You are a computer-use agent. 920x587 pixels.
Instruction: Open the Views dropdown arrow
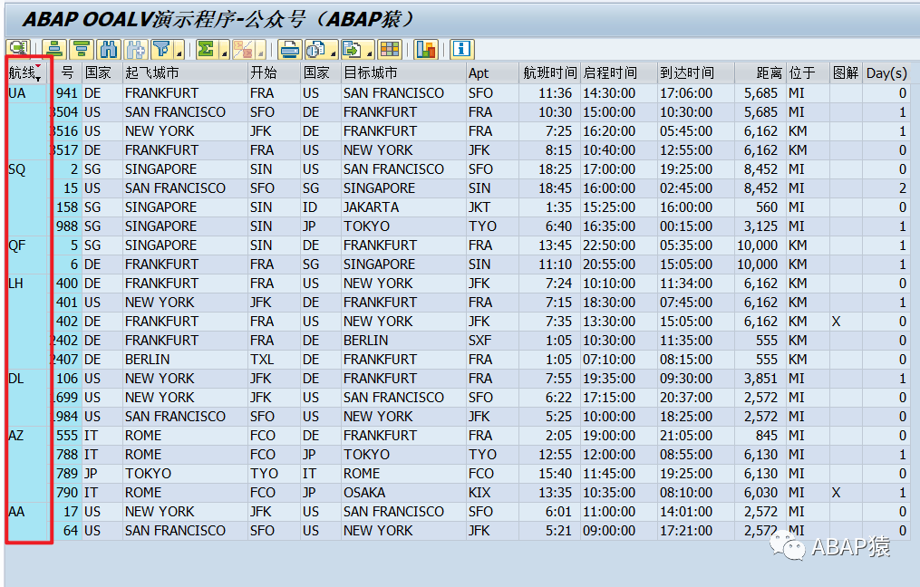tap(333, 49)
